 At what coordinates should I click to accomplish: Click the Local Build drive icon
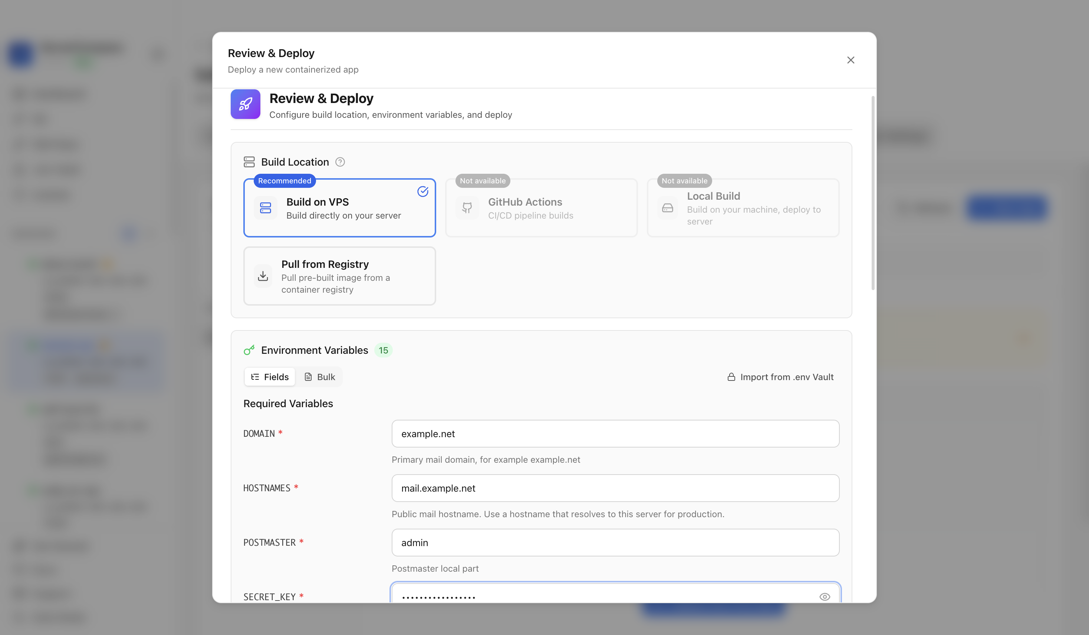tap(668, 208)
